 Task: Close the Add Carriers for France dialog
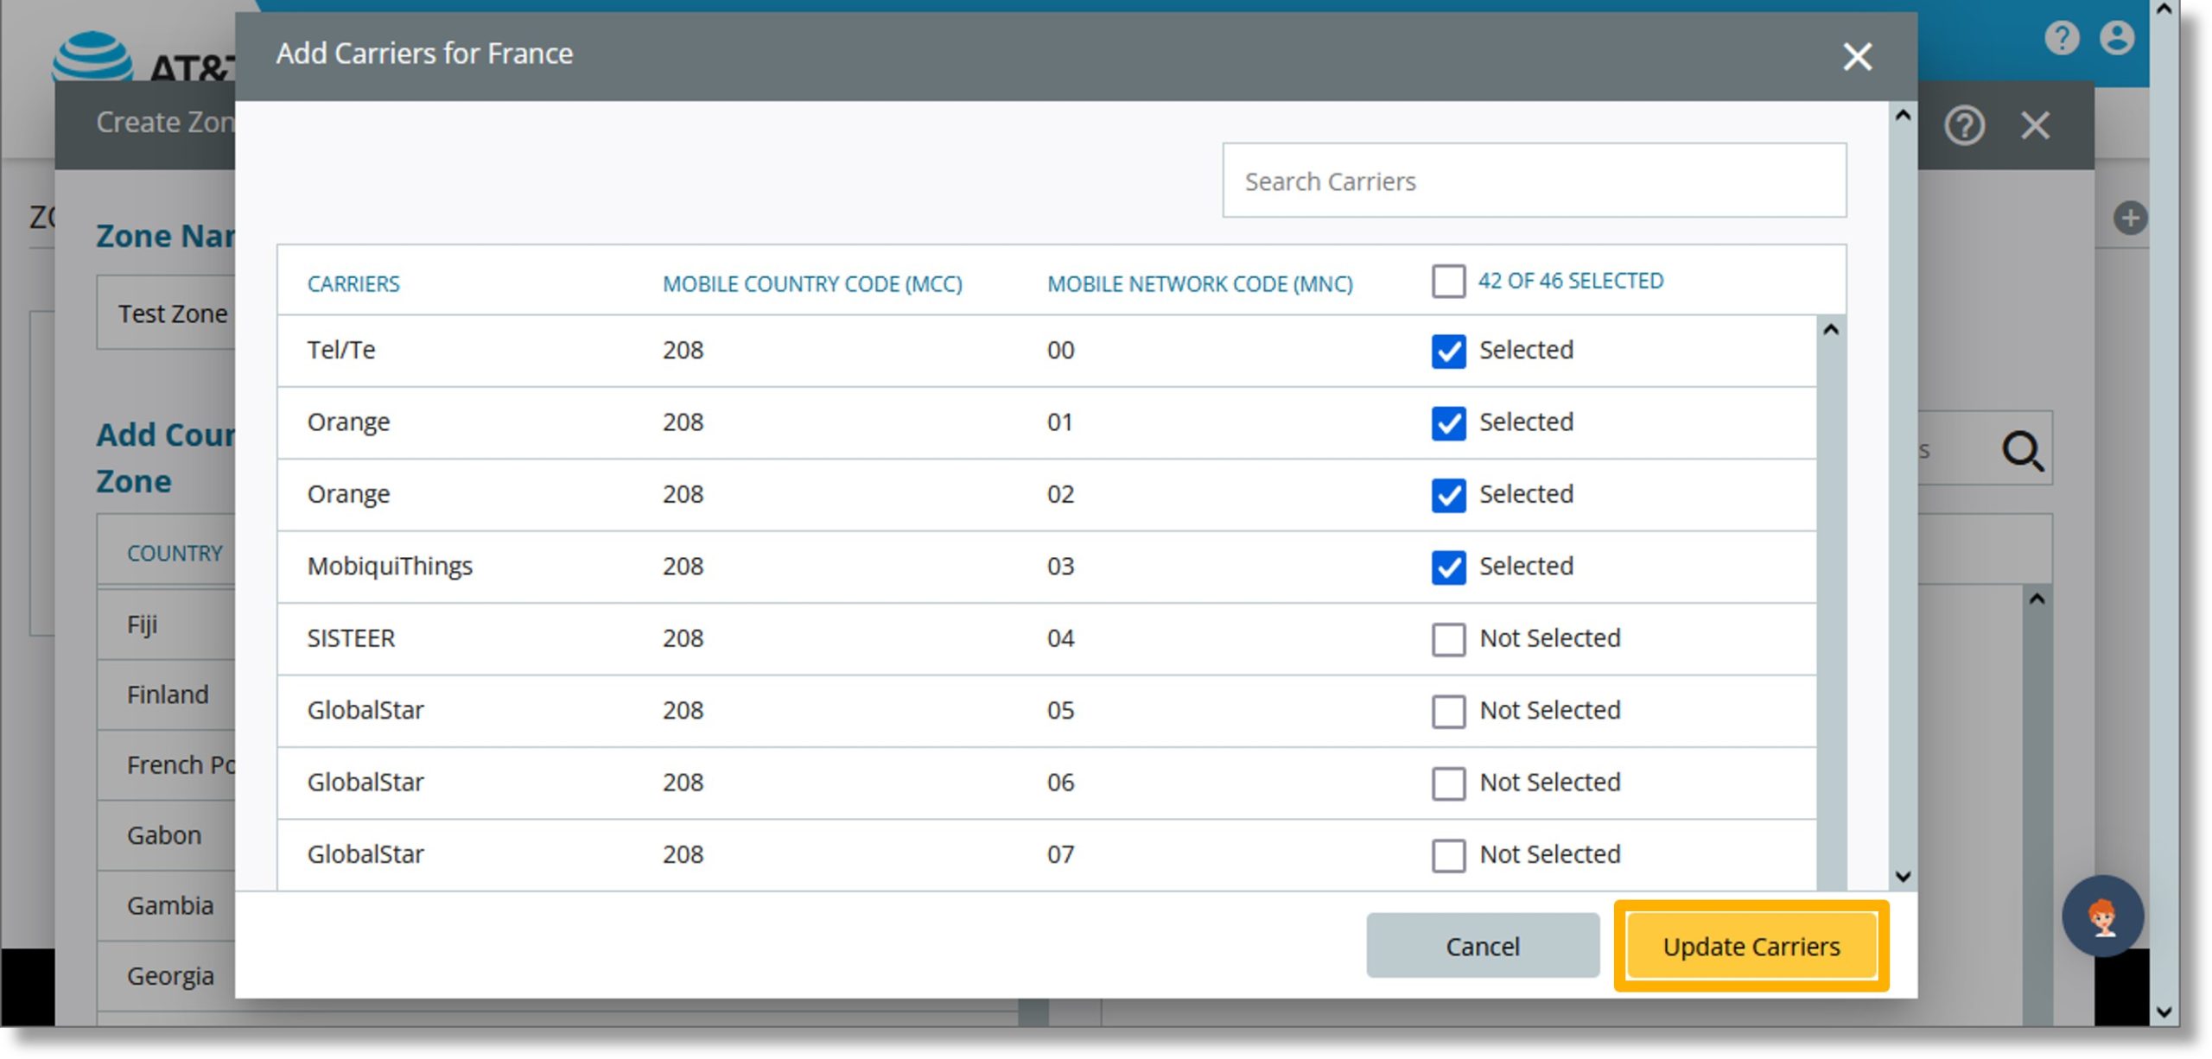(x=1857, y=57)
